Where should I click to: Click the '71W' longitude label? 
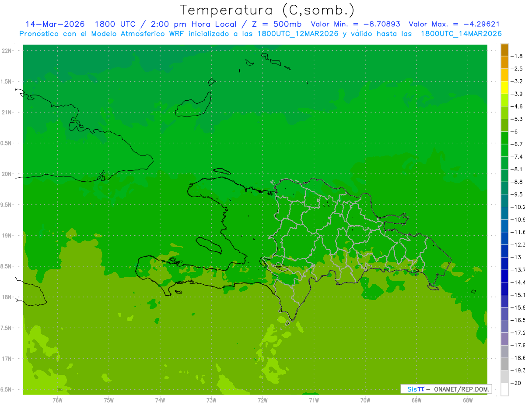tap(314, 400)
